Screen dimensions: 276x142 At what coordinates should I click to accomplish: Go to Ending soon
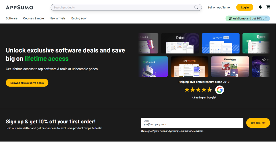coord(79,18)
